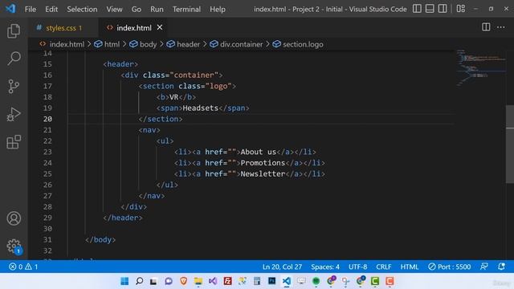
Task: Open Task View on the taskbar
Action: (153, 281)
